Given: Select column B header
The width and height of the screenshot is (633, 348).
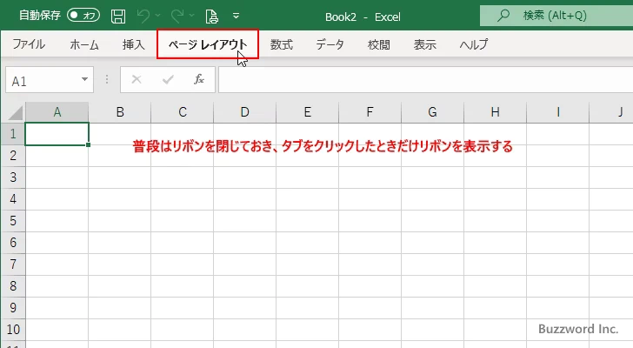Looking at the screenshot, I should [x=120, y=112].
